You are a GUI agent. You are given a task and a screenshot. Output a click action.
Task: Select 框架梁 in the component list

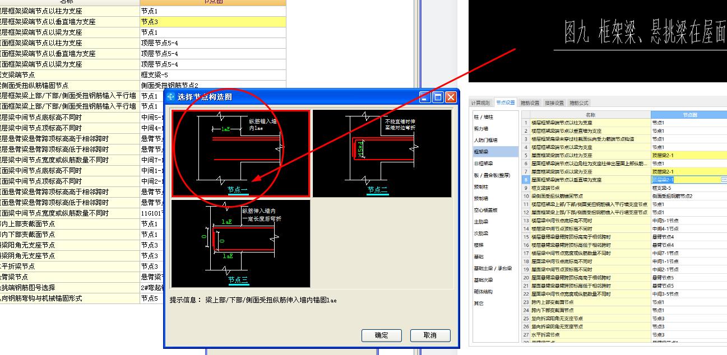click(496, 152)
